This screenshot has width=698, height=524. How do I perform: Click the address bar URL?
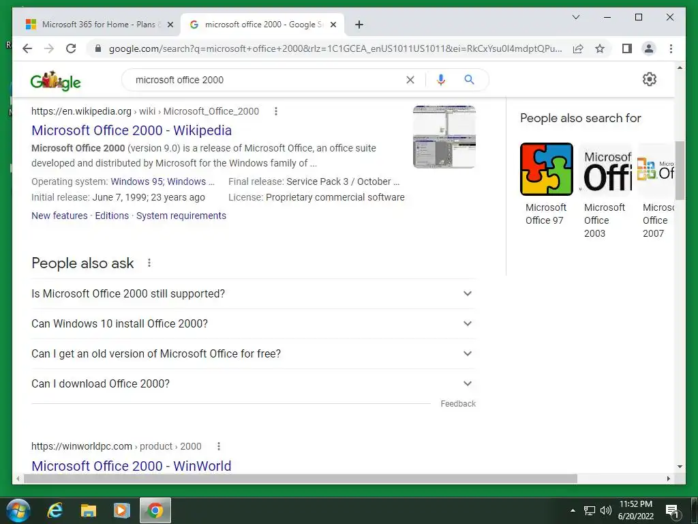335,48
